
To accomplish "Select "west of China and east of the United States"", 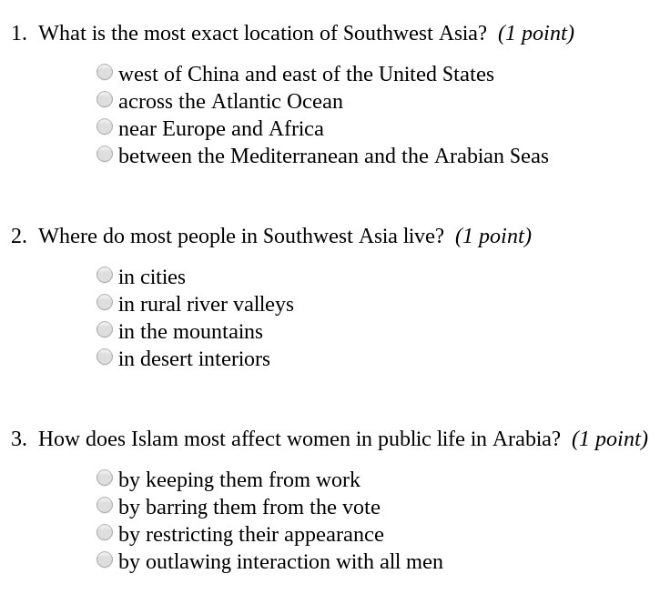I will coord(105,72).
